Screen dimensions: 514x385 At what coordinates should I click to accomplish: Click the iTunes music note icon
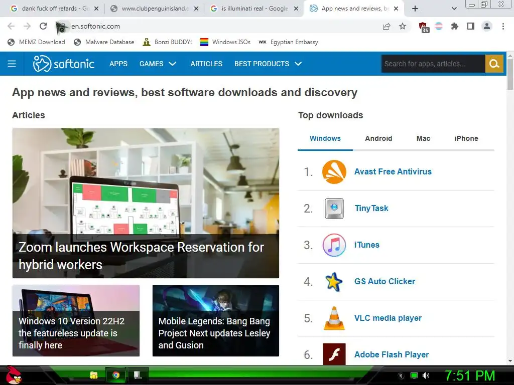tap(334, 245)
